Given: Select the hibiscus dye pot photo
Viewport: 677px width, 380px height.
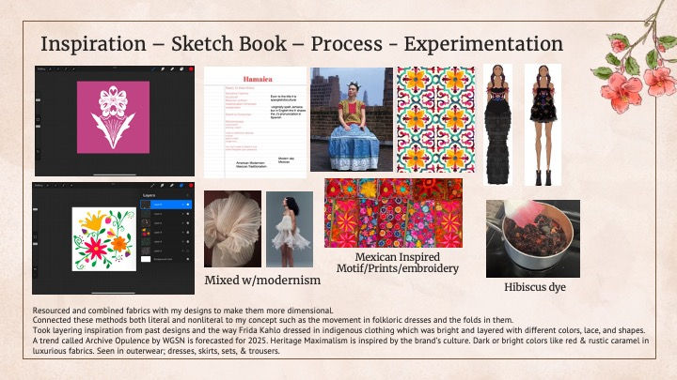Looking at the screenshot, I should (x=533, y=238).
